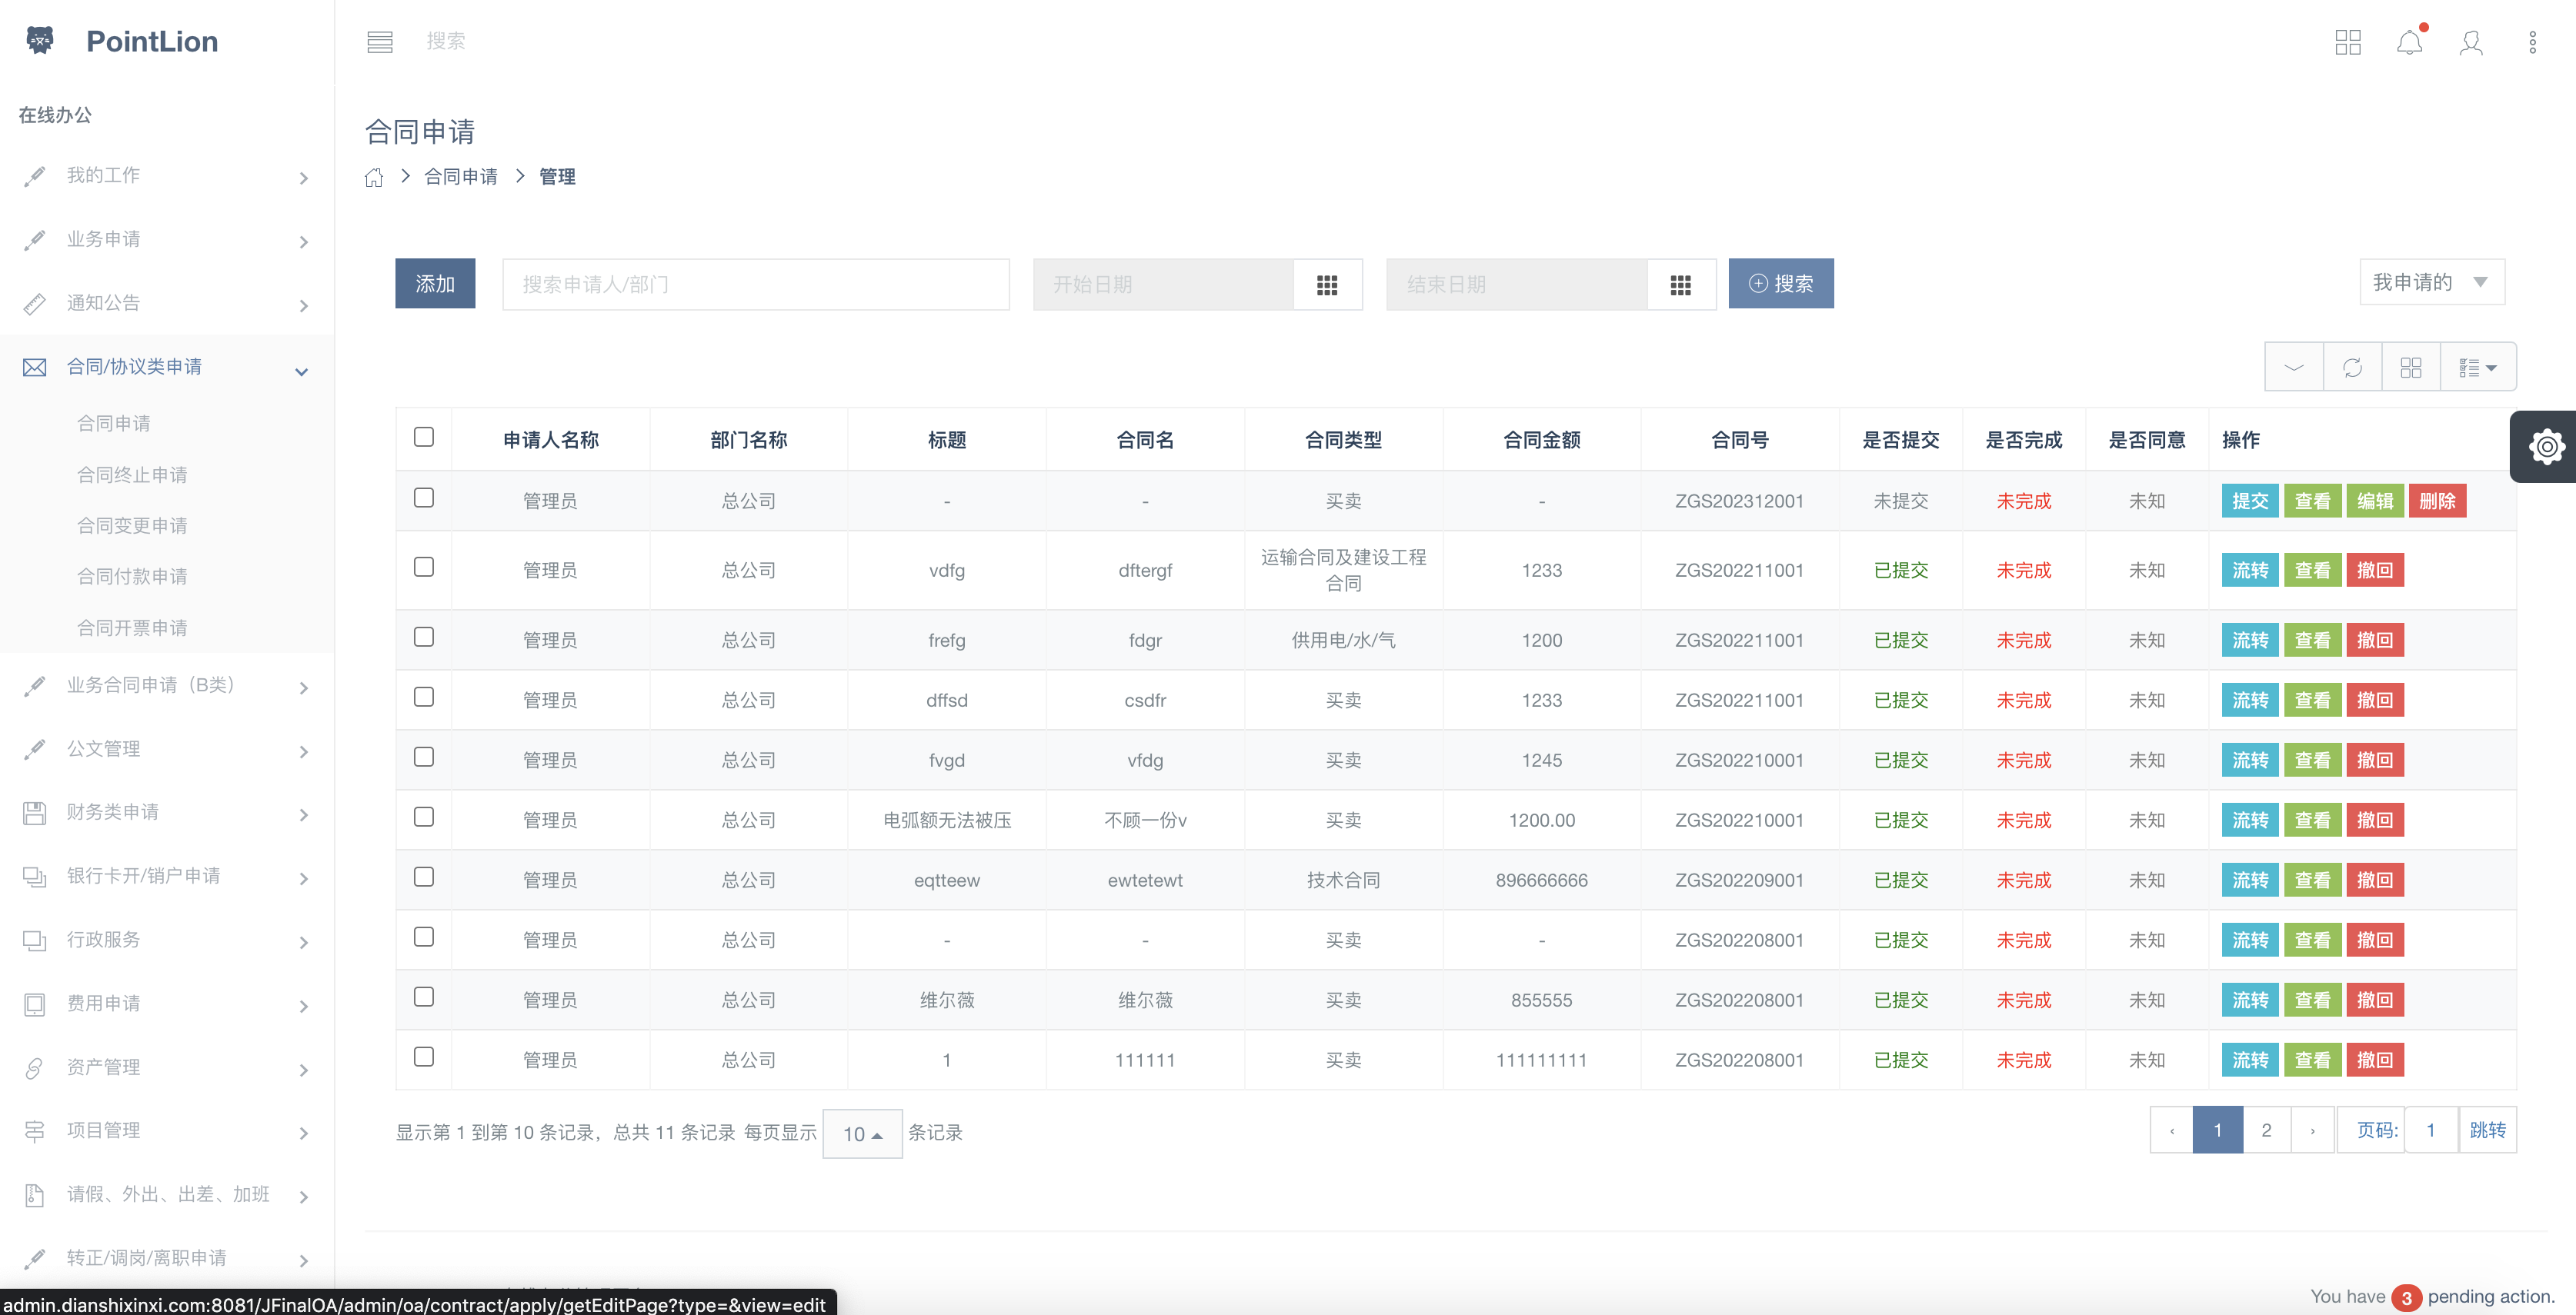
Task: Click the red pending actions count badge
Action: 2406,1298
